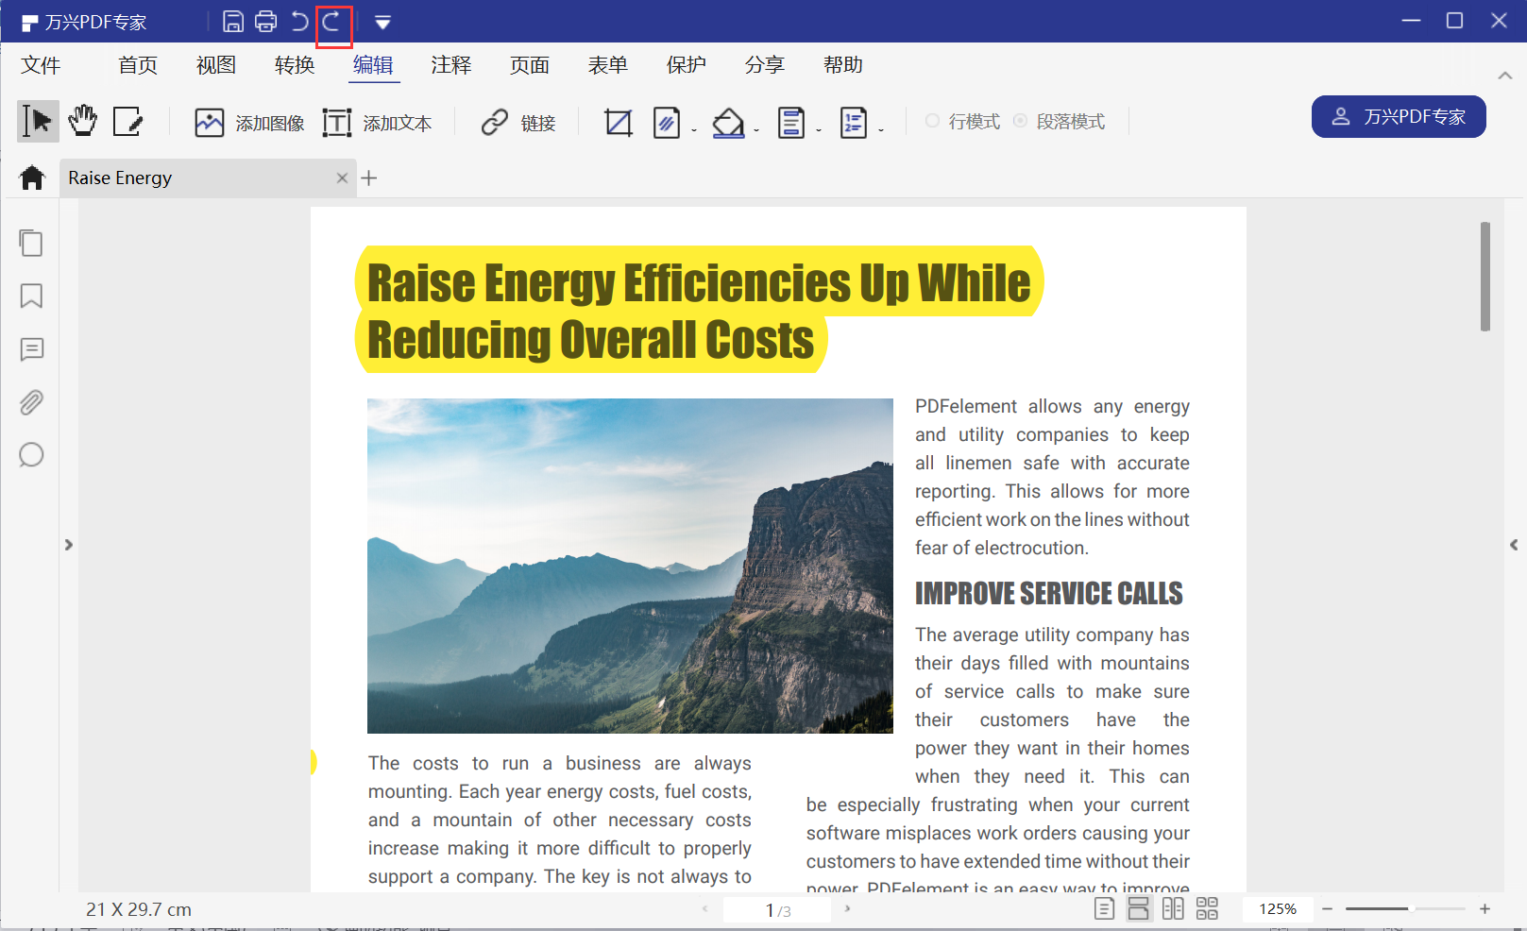The width and height of the screenshot is (1527, 931).
Task: Select the Hand pan tool
Action: point(83,121)
